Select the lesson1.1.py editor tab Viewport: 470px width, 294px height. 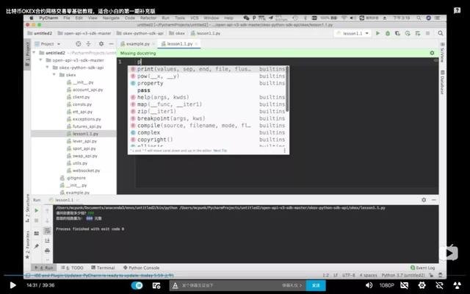179,44
